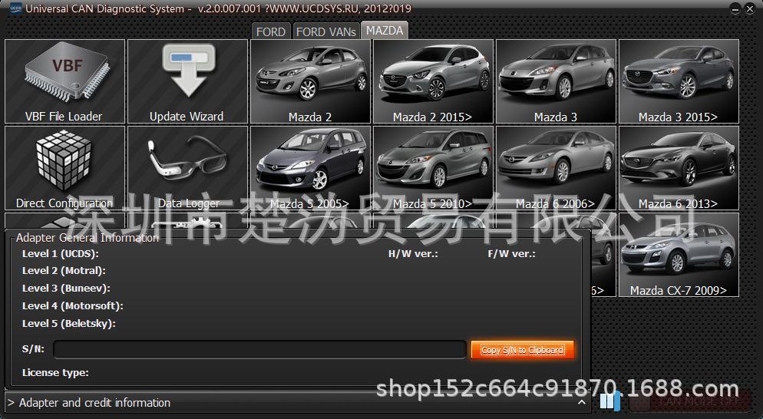763x419 pixels.
Task: Select Mazda 5 2005> vehicle
Action: click(x=310, y=168)
